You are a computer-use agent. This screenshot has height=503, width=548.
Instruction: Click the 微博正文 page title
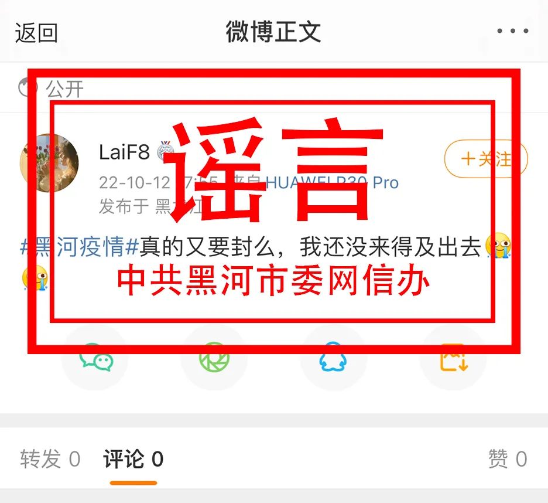(x=273, y=32)
